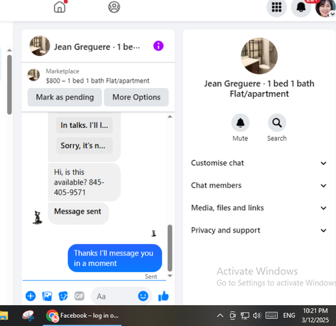Viewport: 336px width, 326px height.
Task: Open the Groups circle icon in top bar
Action: 114,7
